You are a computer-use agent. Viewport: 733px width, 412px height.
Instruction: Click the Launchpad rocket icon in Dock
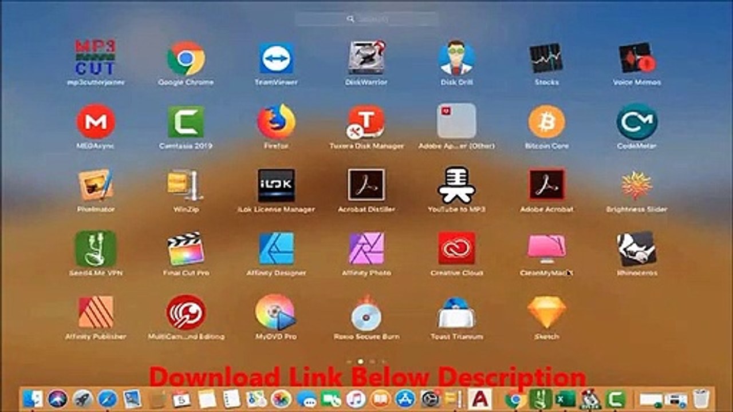[x=83, y=398]
